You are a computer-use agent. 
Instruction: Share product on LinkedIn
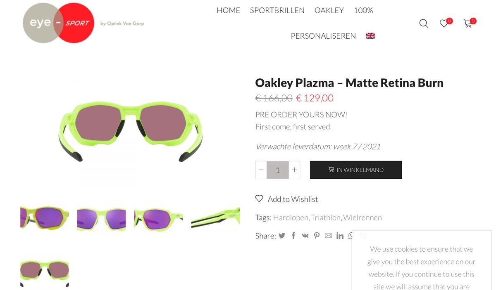[340, 236]
